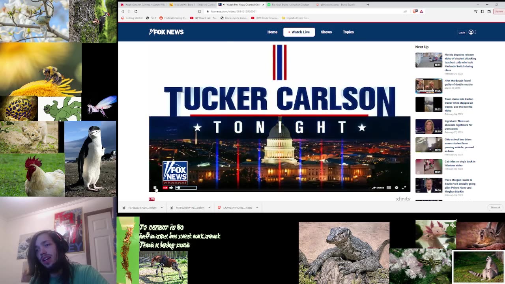Pause the live video stream

(x=155, y=188)
